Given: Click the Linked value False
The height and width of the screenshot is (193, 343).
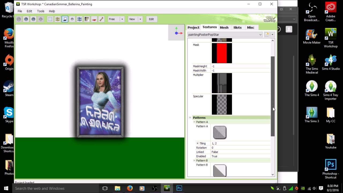Looking at the screenshot, I should coord(215,152).
